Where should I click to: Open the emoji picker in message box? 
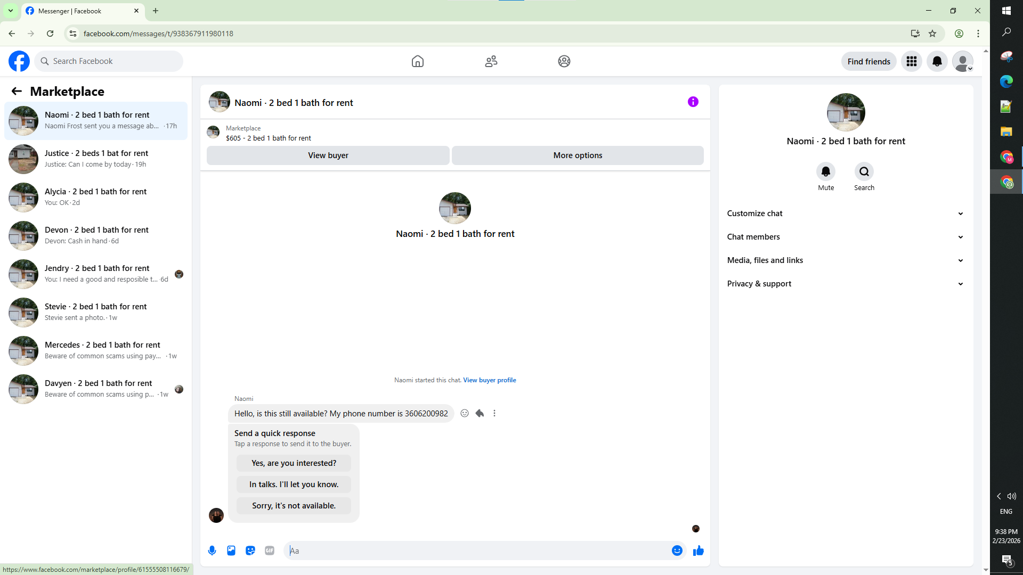(677, 551)
